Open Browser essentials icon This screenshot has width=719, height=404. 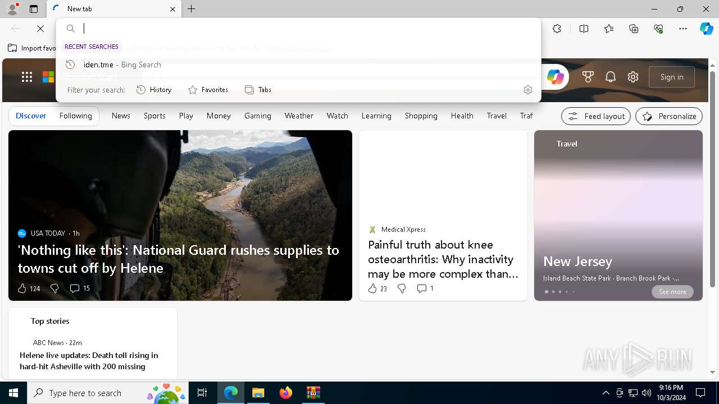pos(658,29)
